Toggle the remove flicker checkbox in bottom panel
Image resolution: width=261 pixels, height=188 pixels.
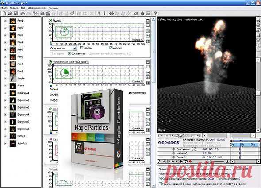pyautogui.click(x=160, y=184)
